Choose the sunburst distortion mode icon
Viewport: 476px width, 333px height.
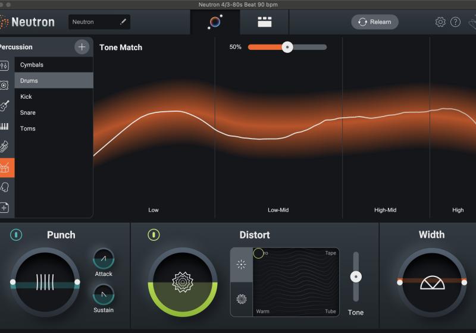(242, 265)
